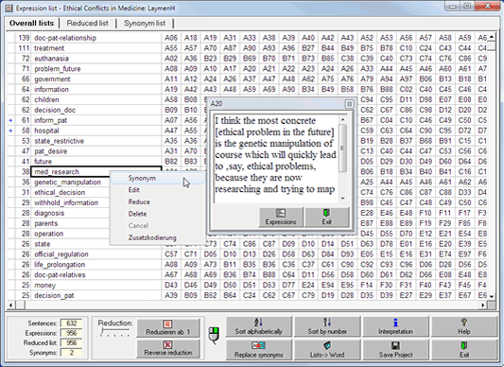The height and width of the screenshot is (367, 504).
Task: Click the application icon in title bar
Action: [9, 9]
